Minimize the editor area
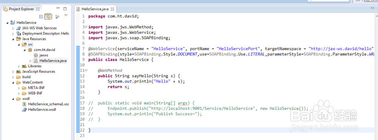Viewport: 378px width, 140px height. point(373,8)
